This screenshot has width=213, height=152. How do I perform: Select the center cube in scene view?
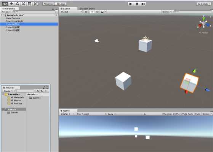click(x=123, y=81)
